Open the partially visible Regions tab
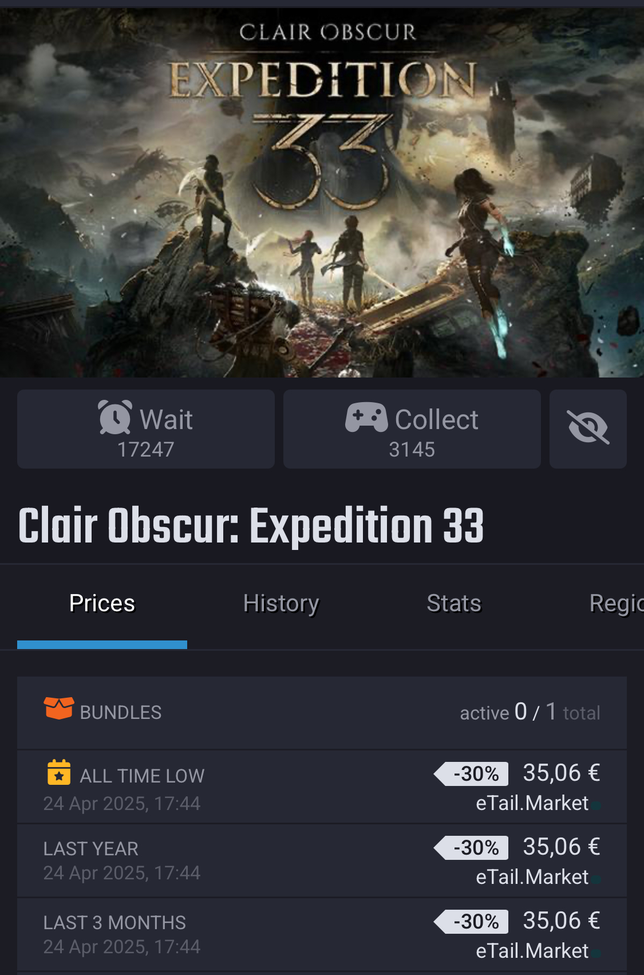 click(x=617, y=603)
